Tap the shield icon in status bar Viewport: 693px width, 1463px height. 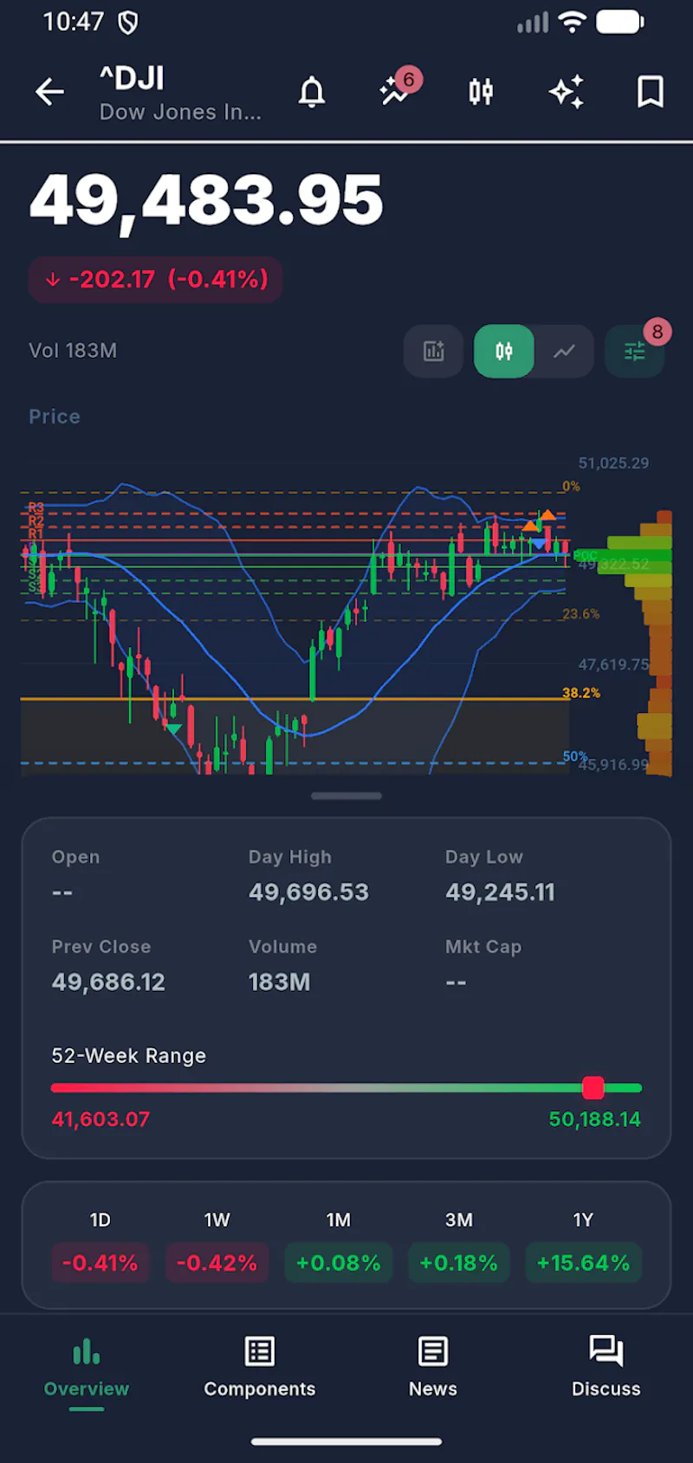[128, 23]
